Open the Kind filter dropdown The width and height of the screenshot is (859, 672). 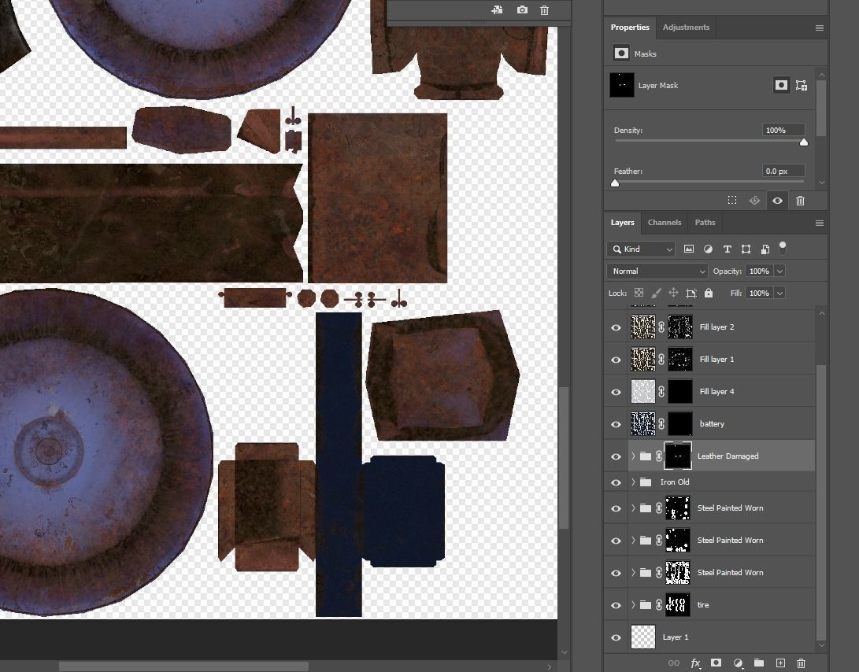click(x=641, y=249)
